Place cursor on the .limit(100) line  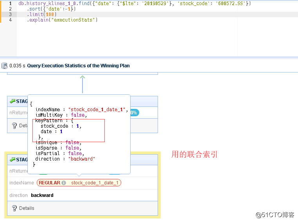pos(42,14)
